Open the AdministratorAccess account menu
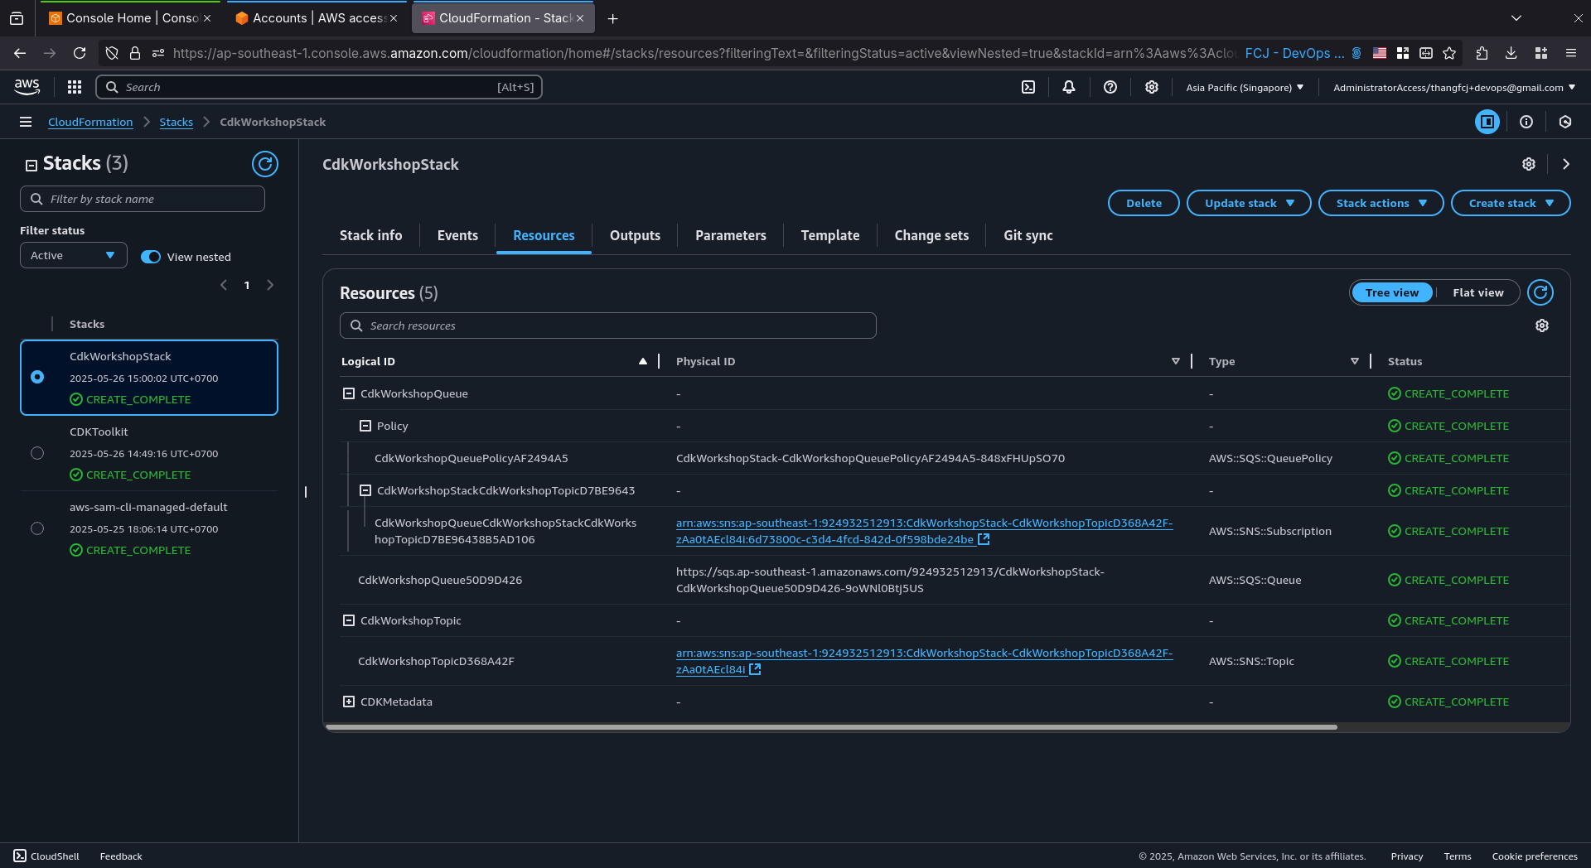Screen dimensions: 1591x868 click(x=1454, y=87)
